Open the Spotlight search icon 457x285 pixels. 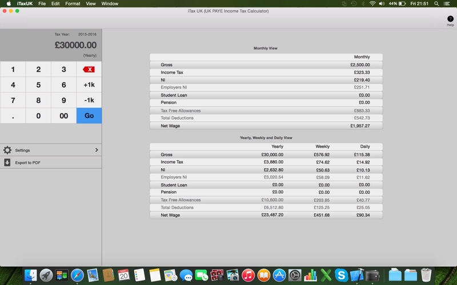[x=436, y=3]
